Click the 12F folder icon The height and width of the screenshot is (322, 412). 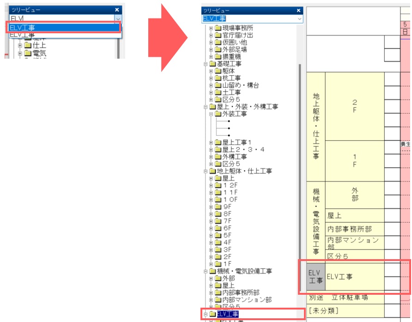click(218, 185)
